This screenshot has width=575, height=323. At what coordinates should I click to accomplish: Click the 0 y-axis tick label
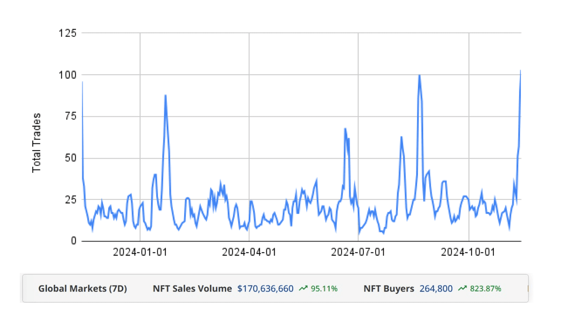coord(74,241)
